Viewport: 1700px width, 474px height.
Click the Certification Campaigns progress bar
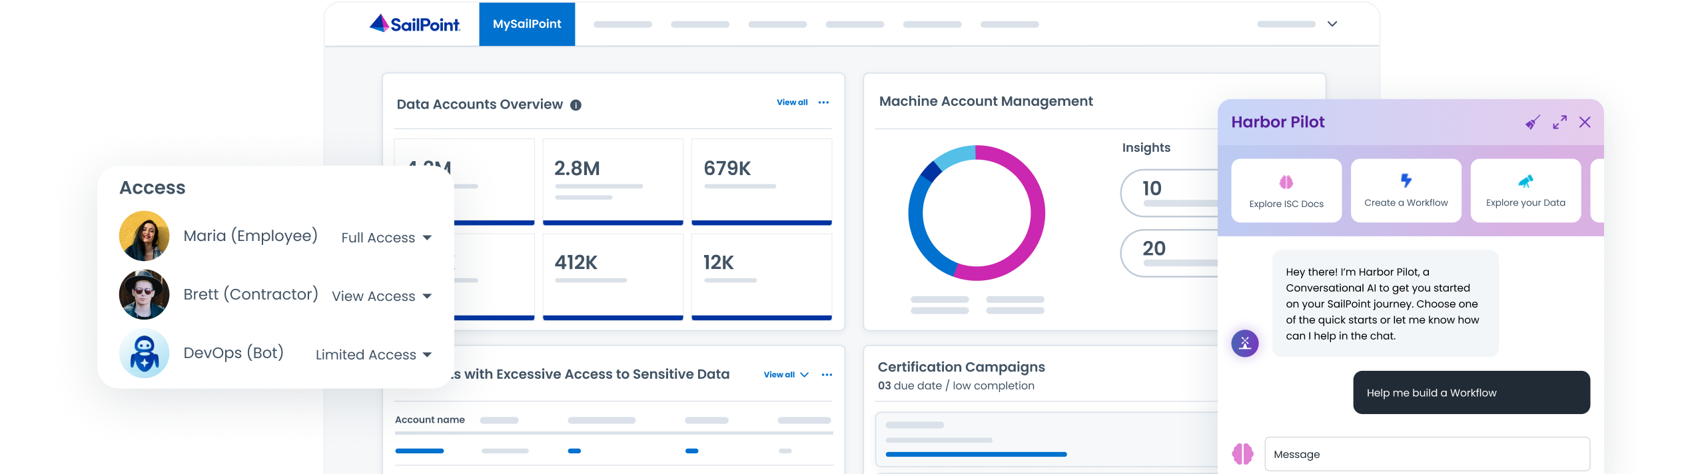977,454
